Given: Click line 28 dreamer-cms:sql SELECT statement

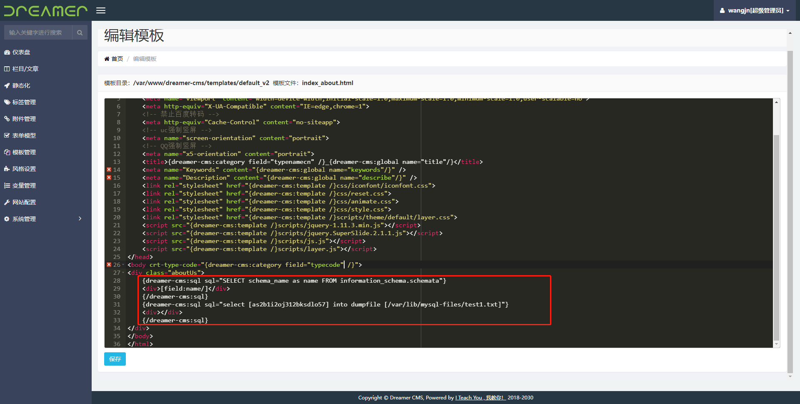Looking at the screenshot, I should [294, 281].
